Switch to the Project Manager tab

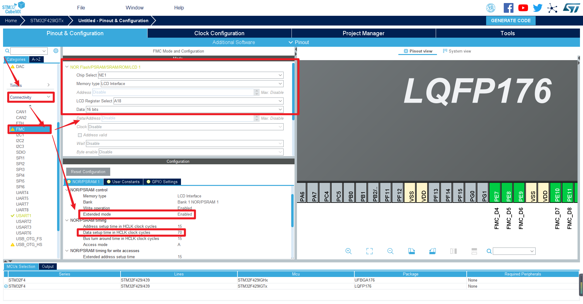[363, 33]
